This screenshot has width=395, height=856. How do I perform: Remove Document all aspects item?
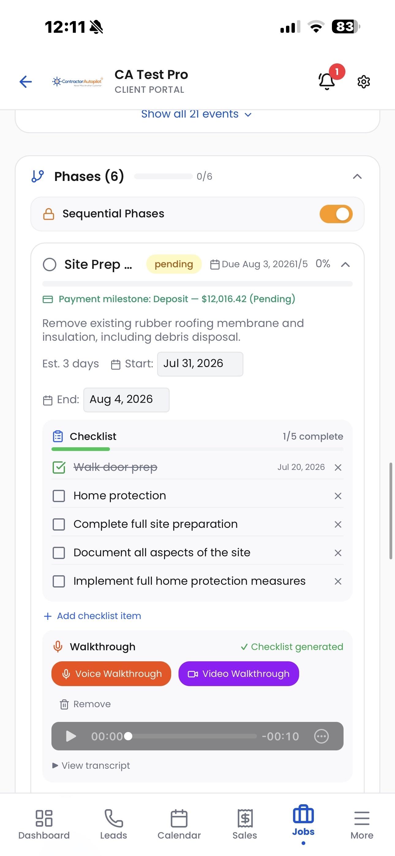click(338, 553)
